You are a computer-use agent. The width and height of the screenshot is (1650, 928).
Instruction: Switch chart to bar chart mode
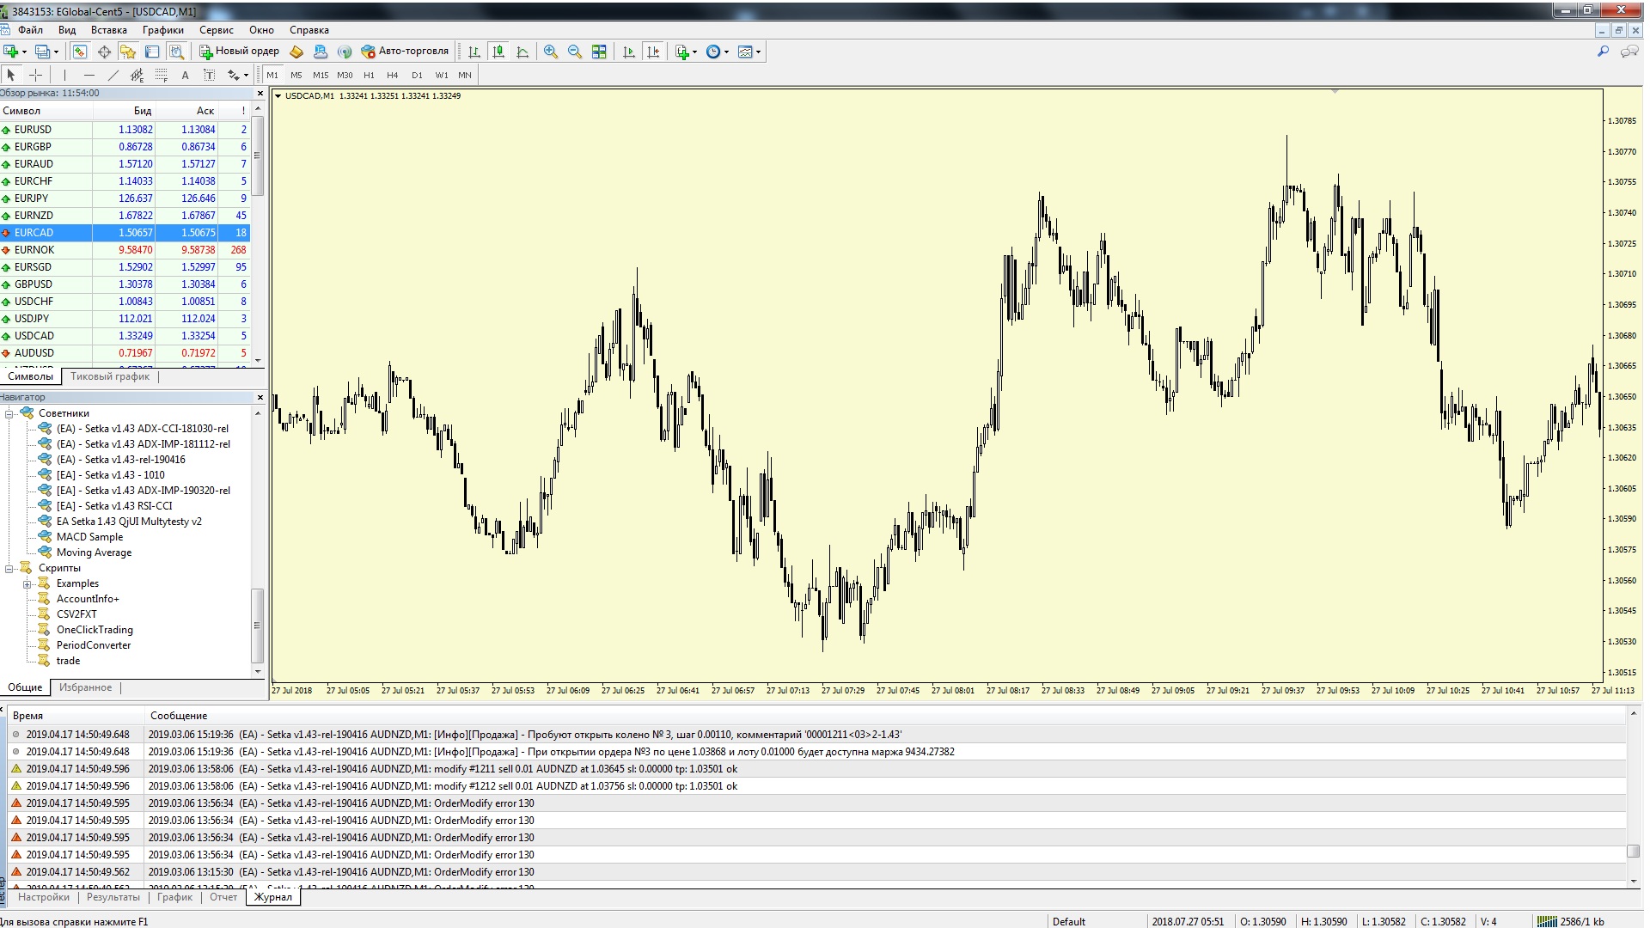pos(474,52)
